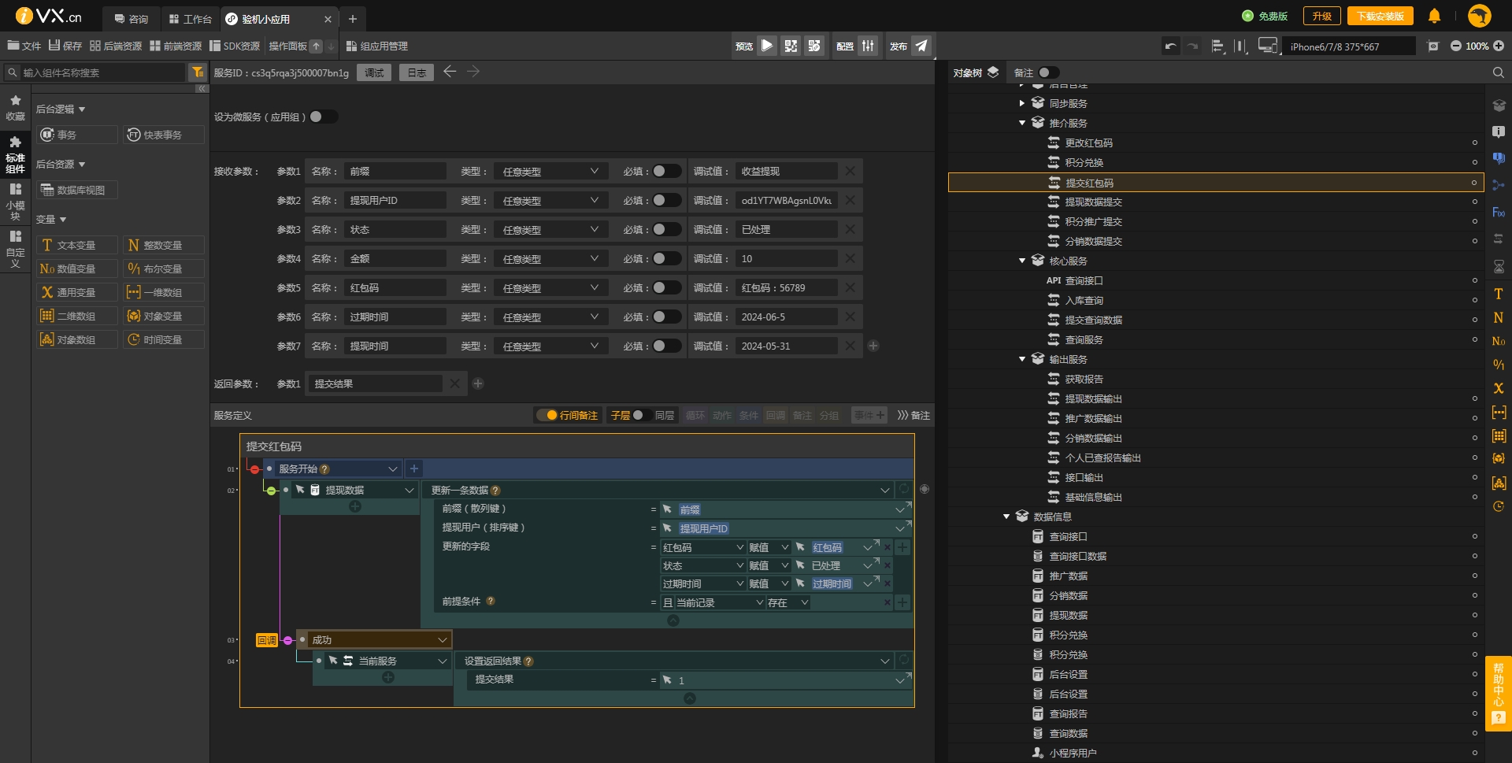Add an integer variable component

(164, 245)
